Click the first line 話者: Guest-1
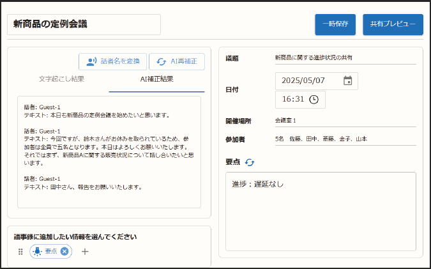The width and height of the screenshot is (431, 269). pyautogui.click(x=42, y=107)
